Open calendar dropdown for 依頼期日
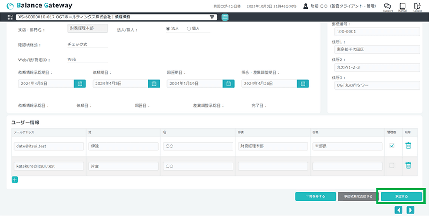429x216 pixels. 154,84
